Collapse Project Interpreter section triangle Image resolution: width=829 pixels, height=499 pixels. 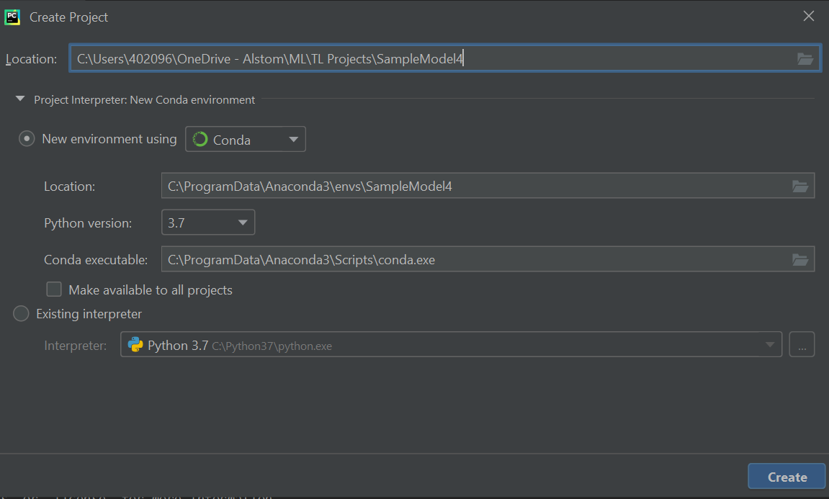(20, 99)
